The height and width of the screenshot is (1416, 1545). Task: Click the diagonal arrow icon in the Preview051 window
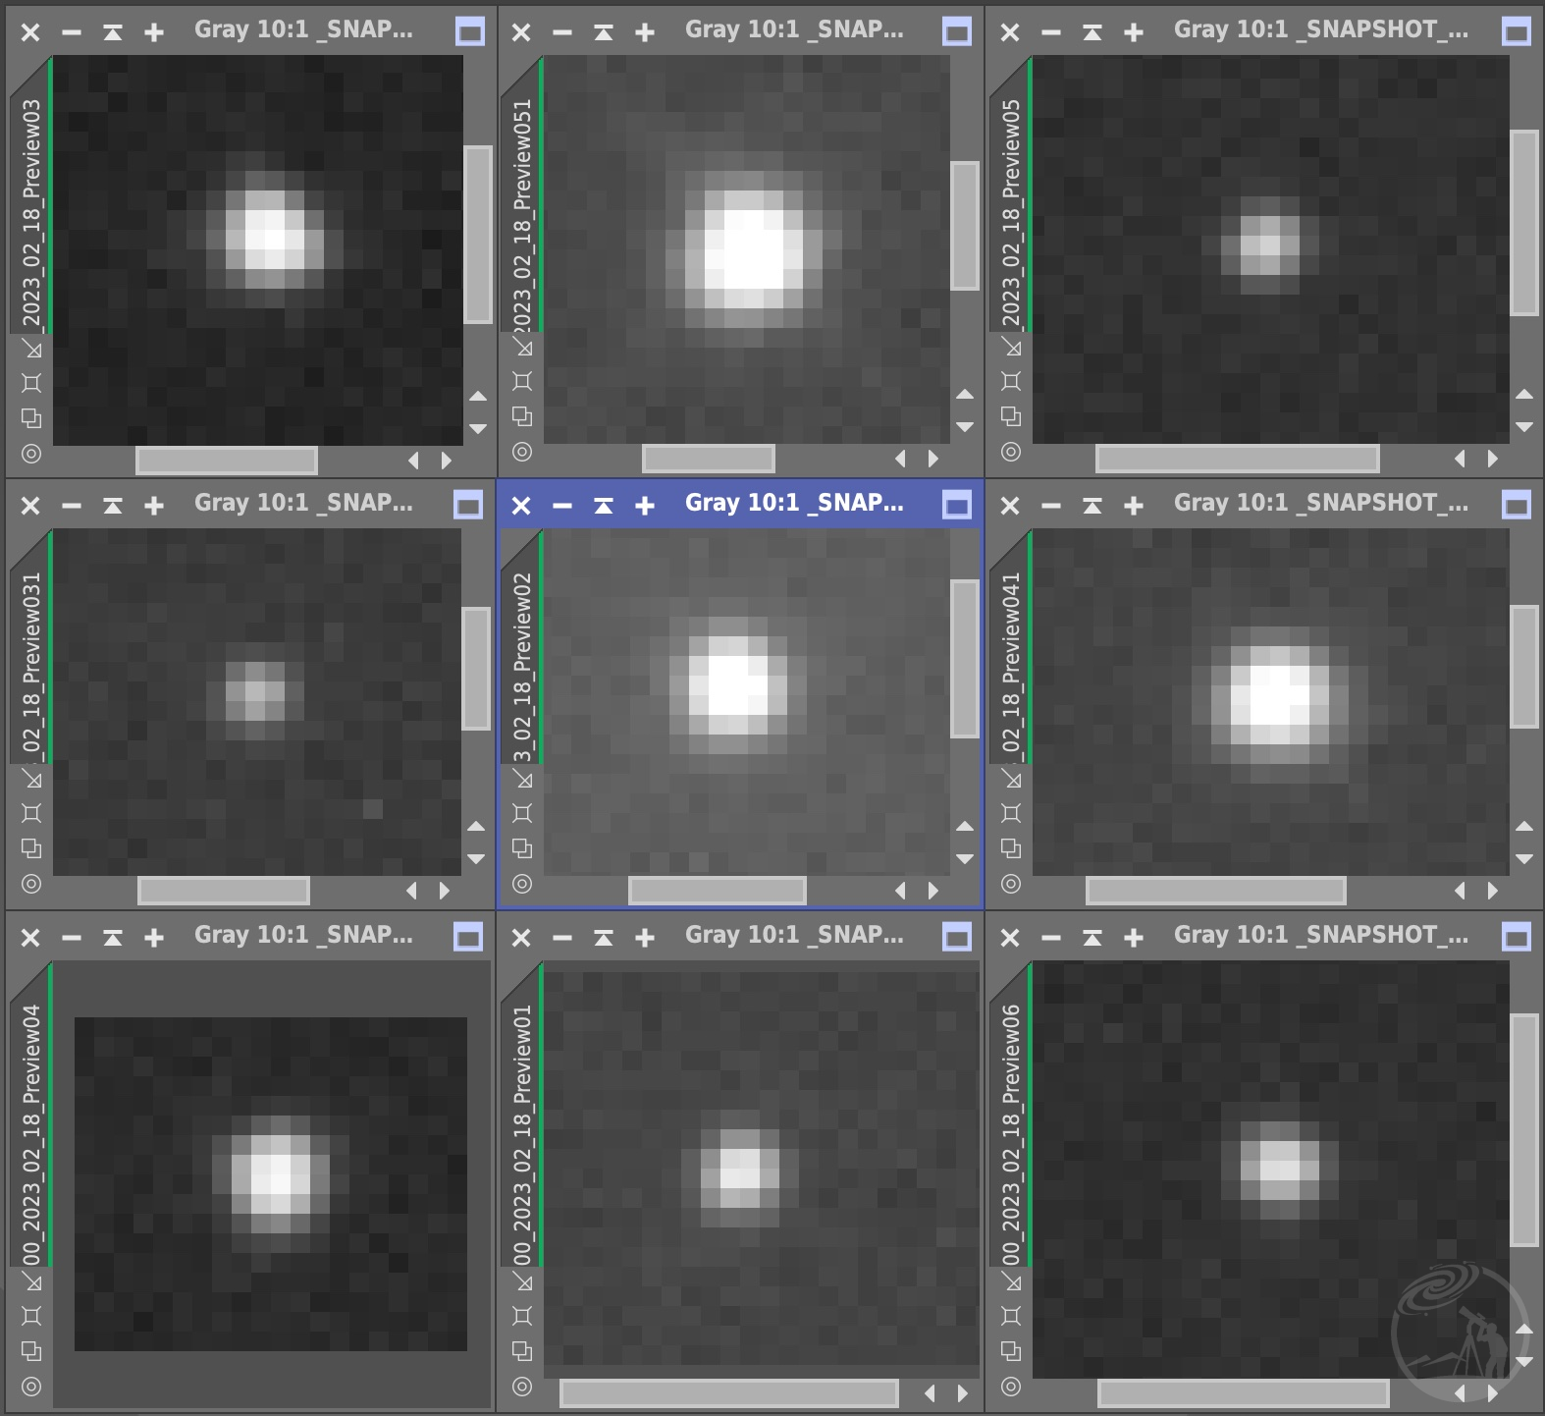pos(522,347)
